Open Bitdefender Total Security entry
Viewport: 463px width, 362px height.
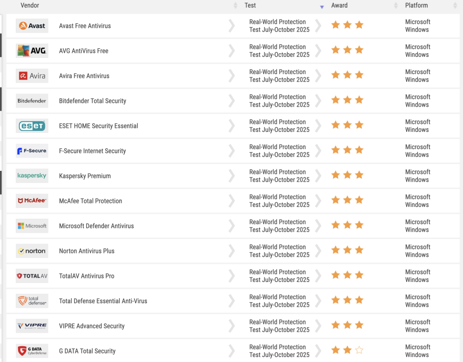pos(93,101)
